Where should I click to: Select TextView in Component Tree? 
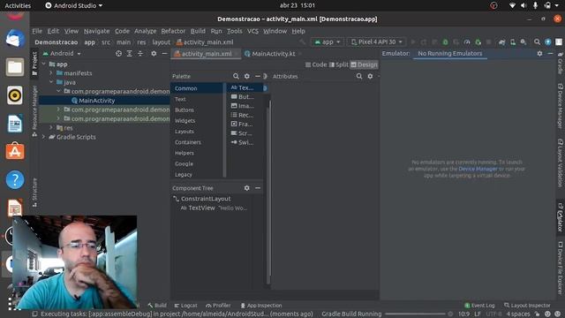pos(201,208)
